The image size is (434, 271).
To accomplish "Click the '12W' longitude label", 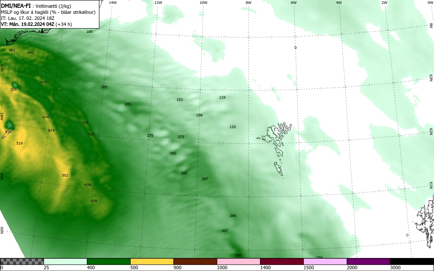I will pos(158,3).
